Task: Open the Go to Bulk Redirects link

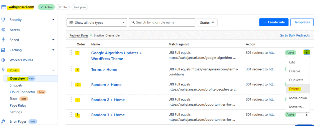Action: (x=294, y=35)
